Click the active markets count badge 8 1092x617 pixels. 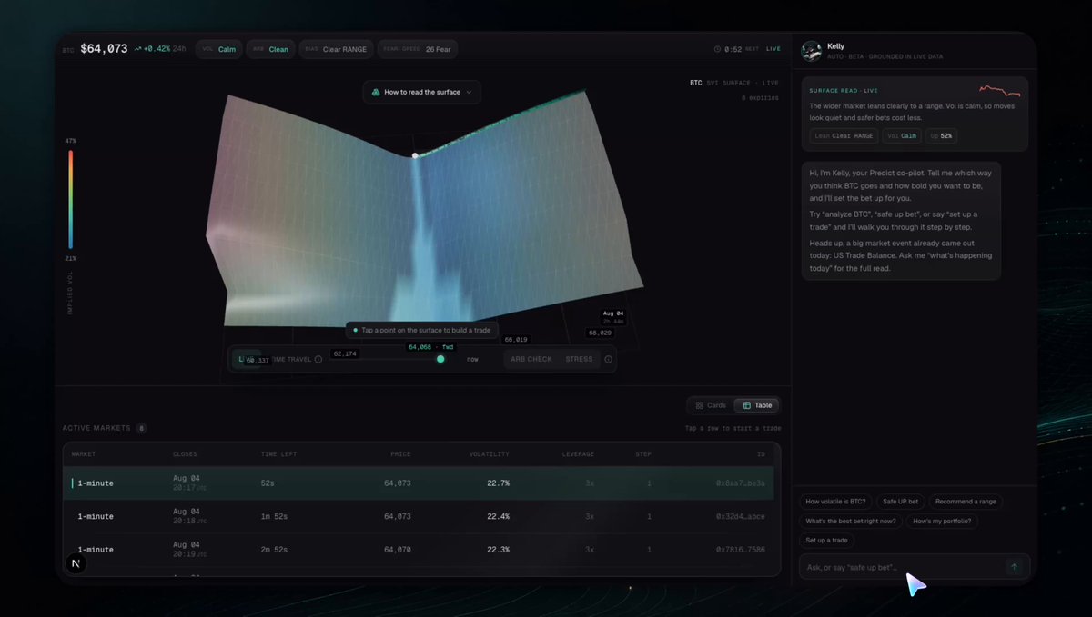point(141,428)
